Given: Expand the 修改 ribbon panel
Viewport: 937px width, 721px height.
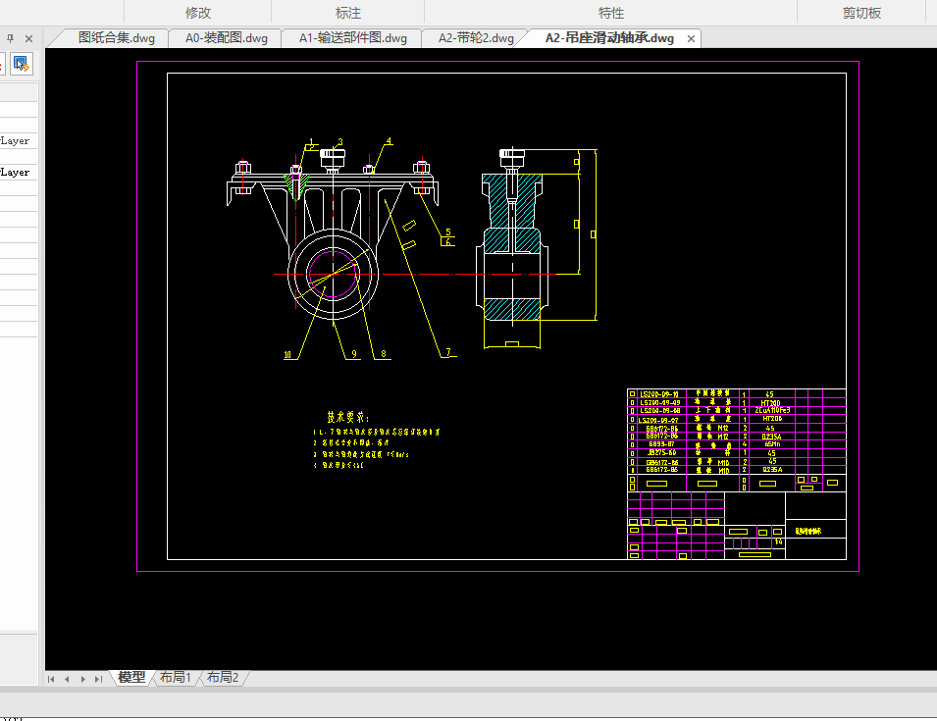Looking at the screenshot, I should [197, 12].
